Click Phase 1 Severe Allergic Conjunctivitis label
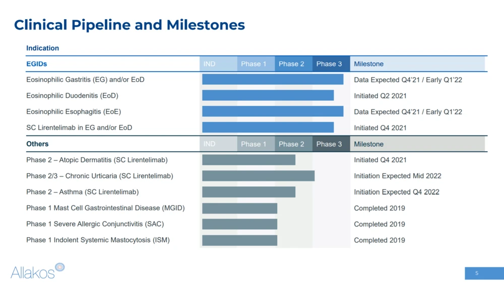 95,224
